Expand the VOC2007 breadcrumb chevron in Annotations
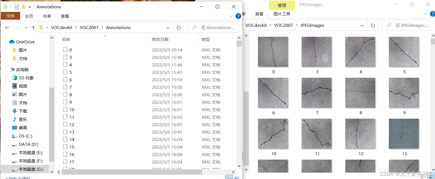Image resolution: width=435 pixels, height=179 pixels. click(102, 28)
